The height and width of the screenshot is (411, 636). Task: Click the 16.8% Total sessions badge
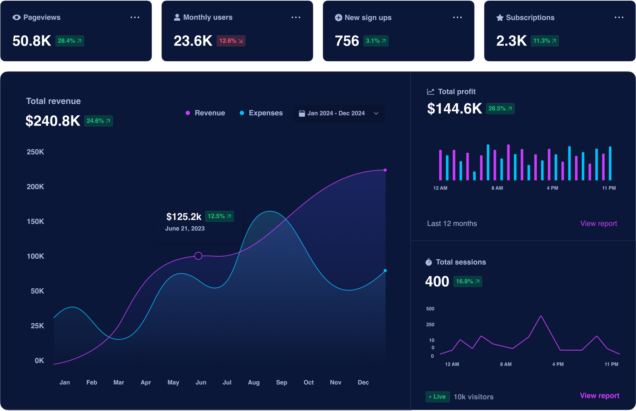coord(468,282)
